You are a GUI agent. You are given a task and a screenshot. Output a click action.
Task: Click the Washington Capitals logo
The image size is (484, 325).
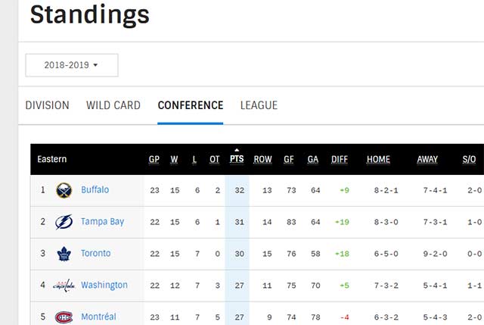pyautogui.click(x=64, y=286)
